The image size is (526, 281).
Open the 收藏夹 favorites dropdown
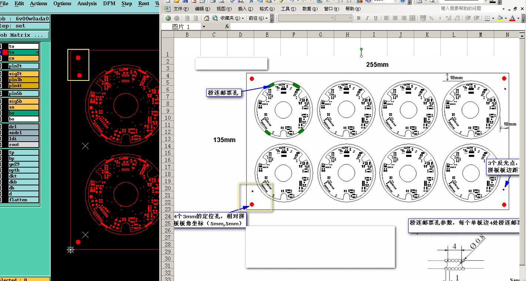[232, 18]
